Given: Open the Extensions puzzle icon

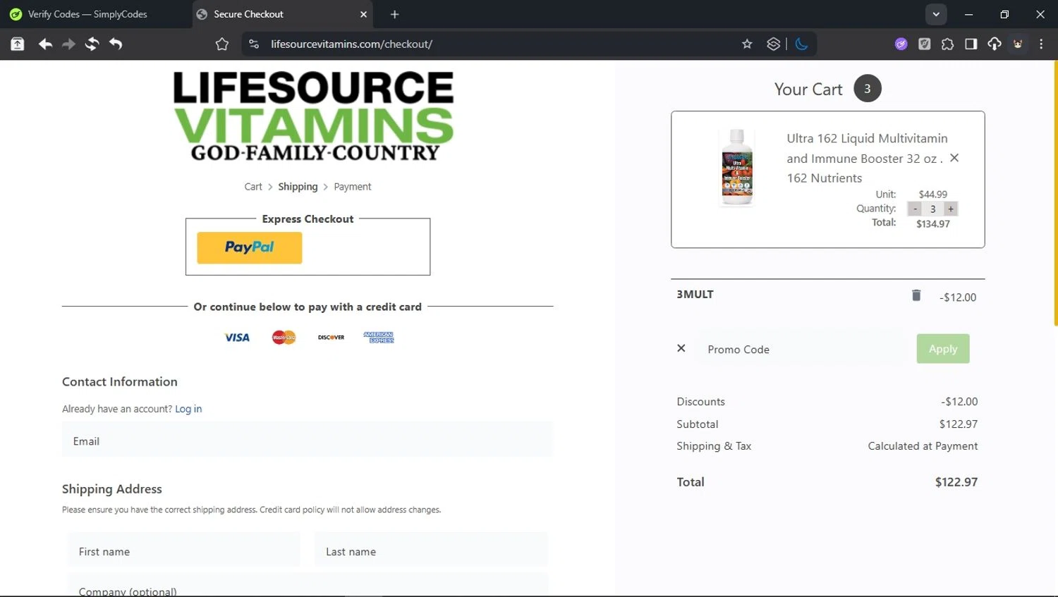Looking at the screenshot, I should (x=947, y=44).
